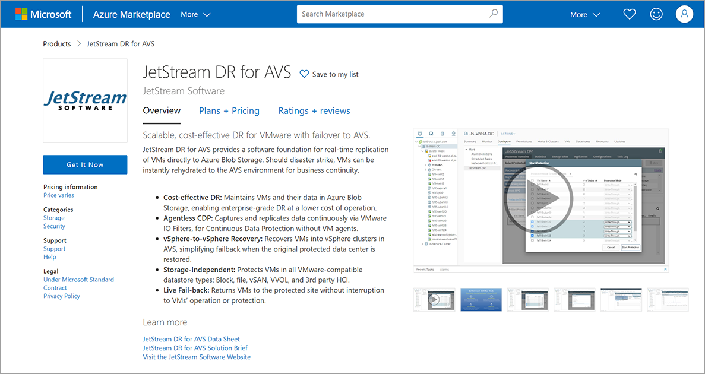Select the first video thumbnail in gallery
Image resolution: width=705 pixels, height=374 pixels.
coord(434,300)
